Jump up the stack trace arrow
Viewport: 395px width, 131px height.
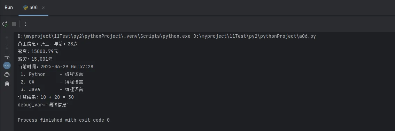pos(7,38)
